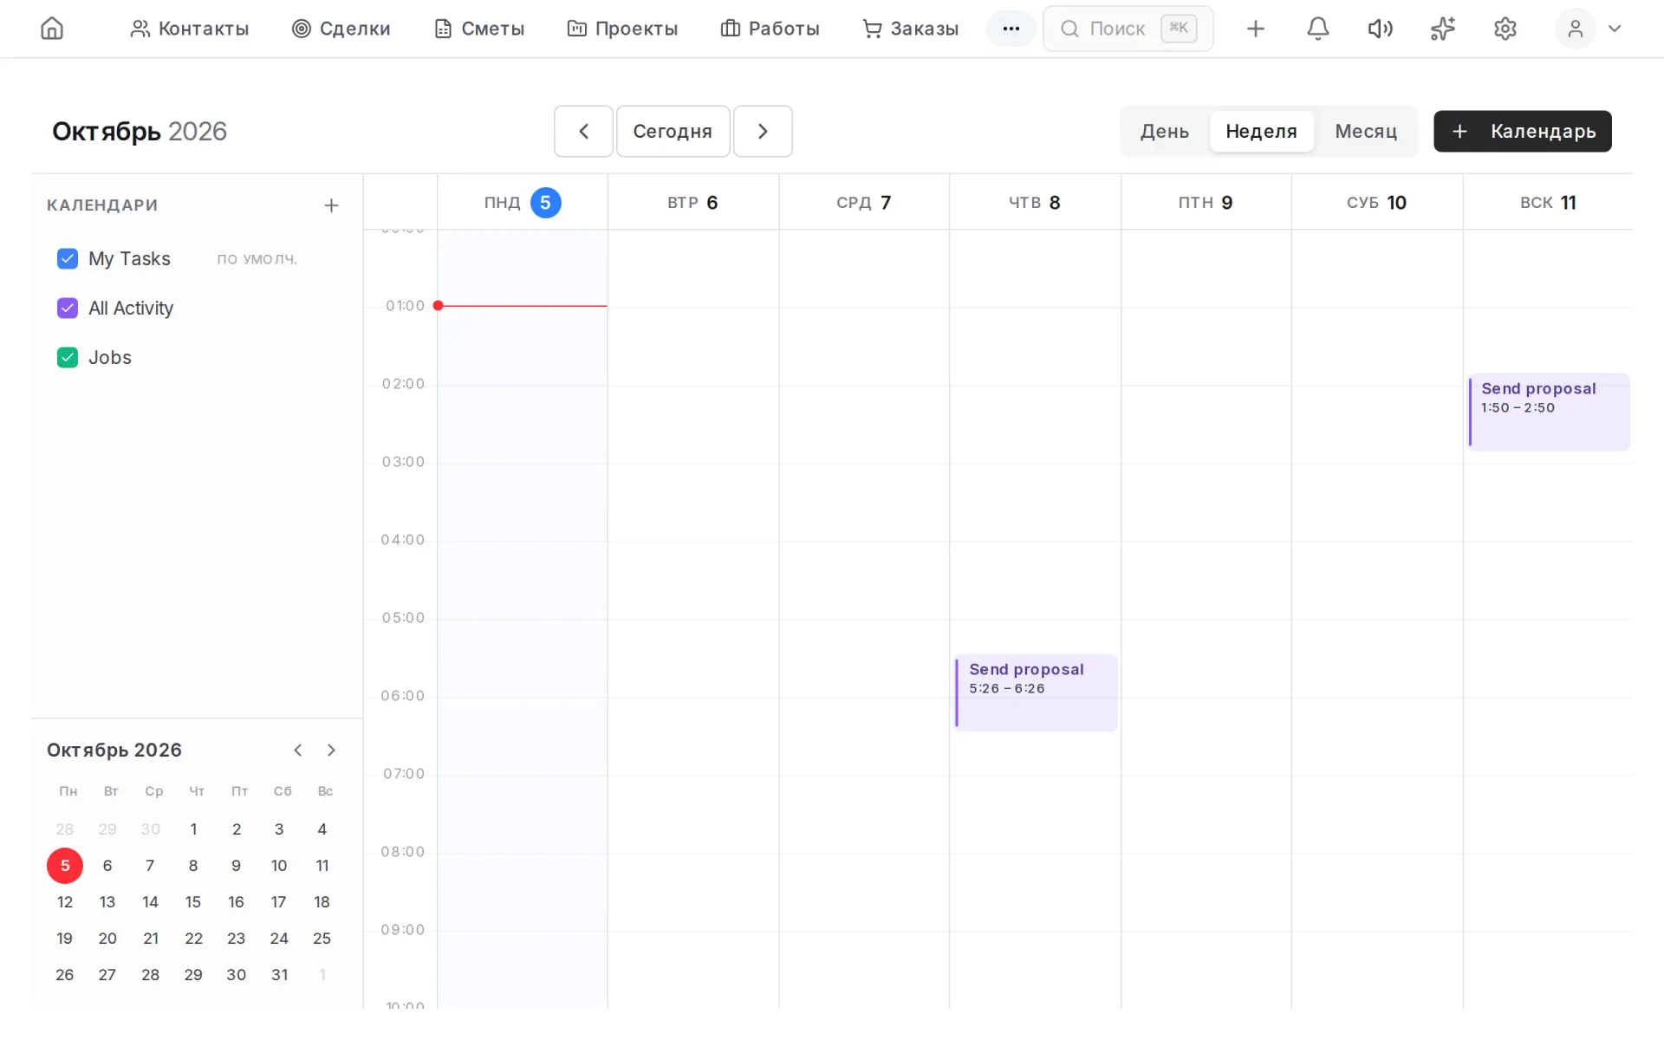Screen dimensions: 1664x1040
Task: Select day 5 highlighted in mini calendar
Action: coord(65,865)
